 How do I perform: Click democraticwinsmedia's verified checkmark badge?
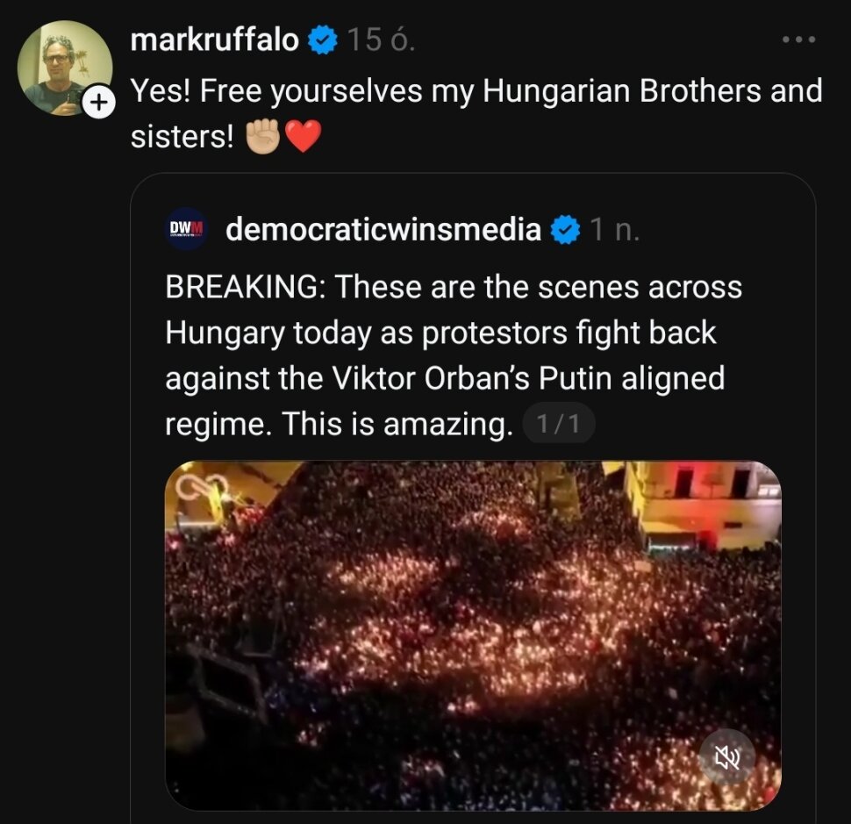pyautogui.click(x=565, y=230)
